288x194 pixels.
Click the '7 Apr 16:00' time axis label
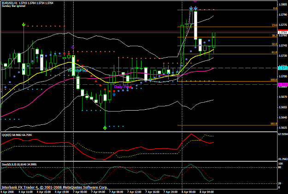click(x=153, y=192)
